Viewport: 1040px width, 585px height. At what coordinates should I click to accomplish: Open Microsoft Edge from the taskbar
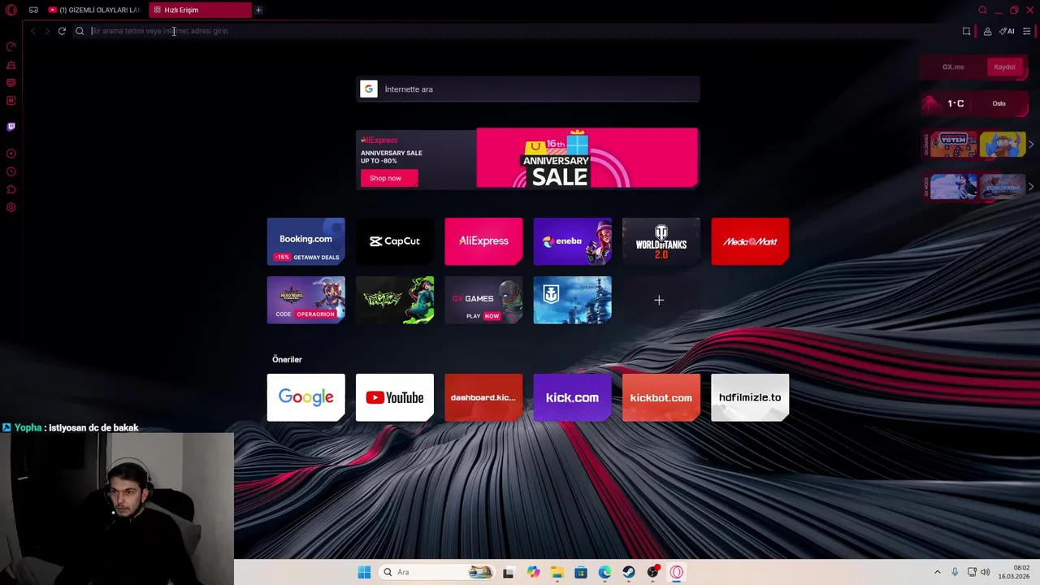(604, 572)
